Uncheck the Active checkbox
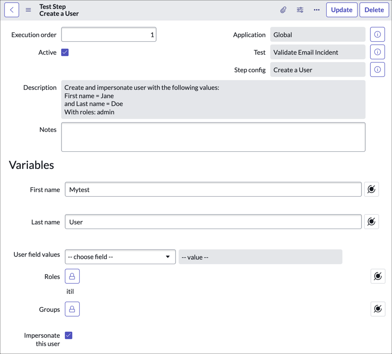Image resolution: width=392 pixels, height=354 pixels. (64, 52)
